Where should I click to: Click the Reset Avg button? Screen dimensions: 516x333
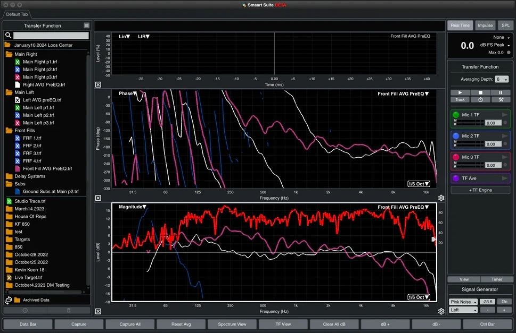pos(181,324)
